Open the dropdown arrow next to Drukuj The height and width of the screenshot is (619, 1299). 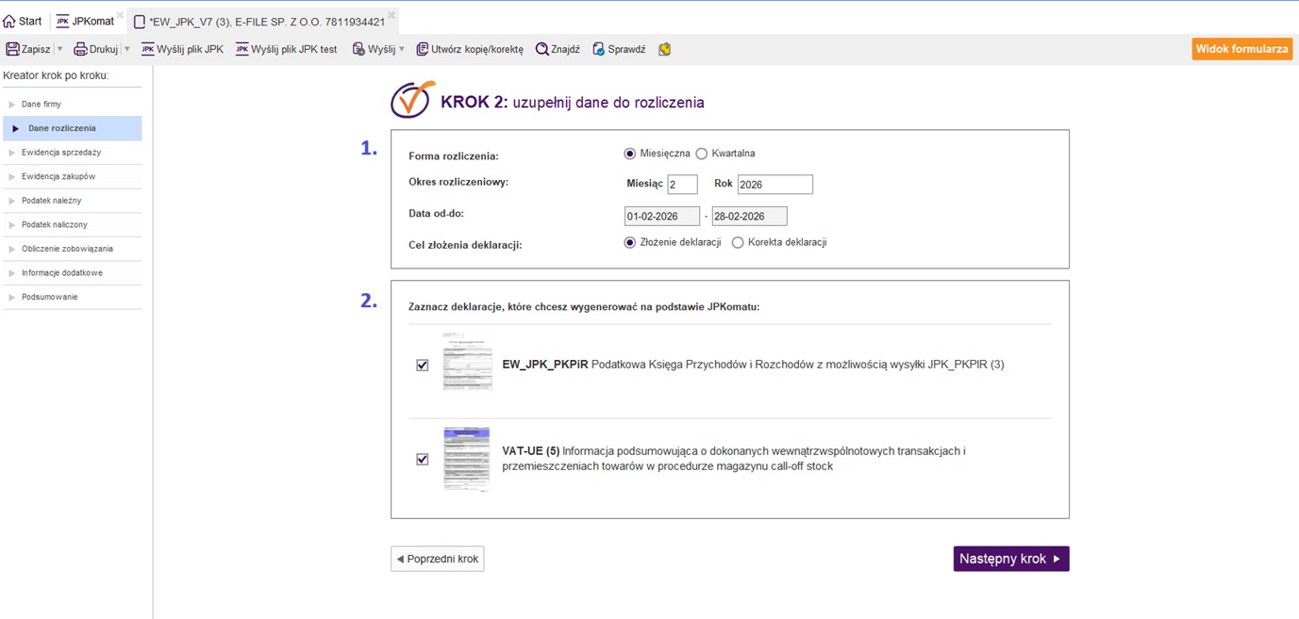[127, 49]
